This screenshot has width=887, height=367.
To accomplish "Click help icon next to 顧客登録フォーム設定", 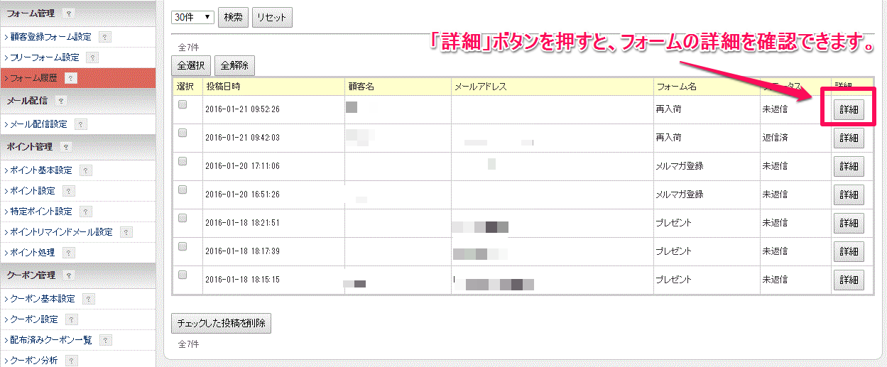I will point(104,37).
